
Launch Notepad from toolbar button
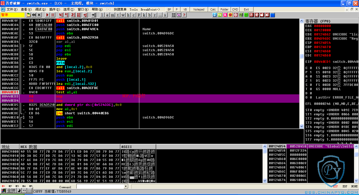(x=199, y=9)
